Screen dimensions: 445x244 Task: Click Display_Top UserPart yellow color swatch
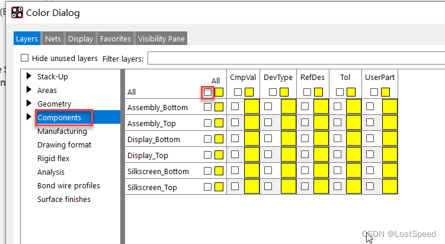(389, 155)
